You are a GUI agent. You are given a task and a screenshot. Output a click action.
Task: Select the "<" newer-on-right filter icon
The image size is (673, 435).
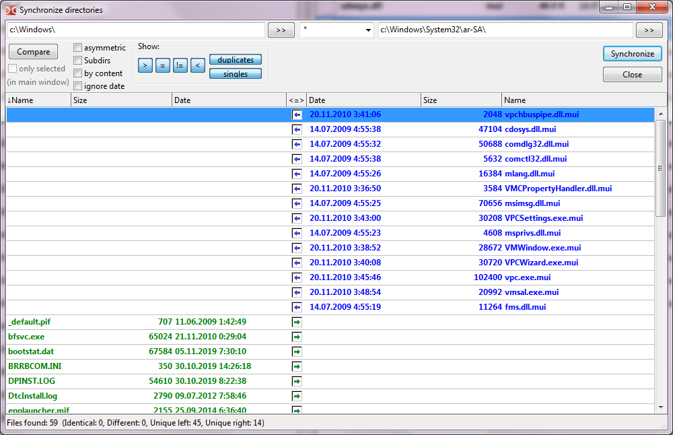(x=197, y=65)
